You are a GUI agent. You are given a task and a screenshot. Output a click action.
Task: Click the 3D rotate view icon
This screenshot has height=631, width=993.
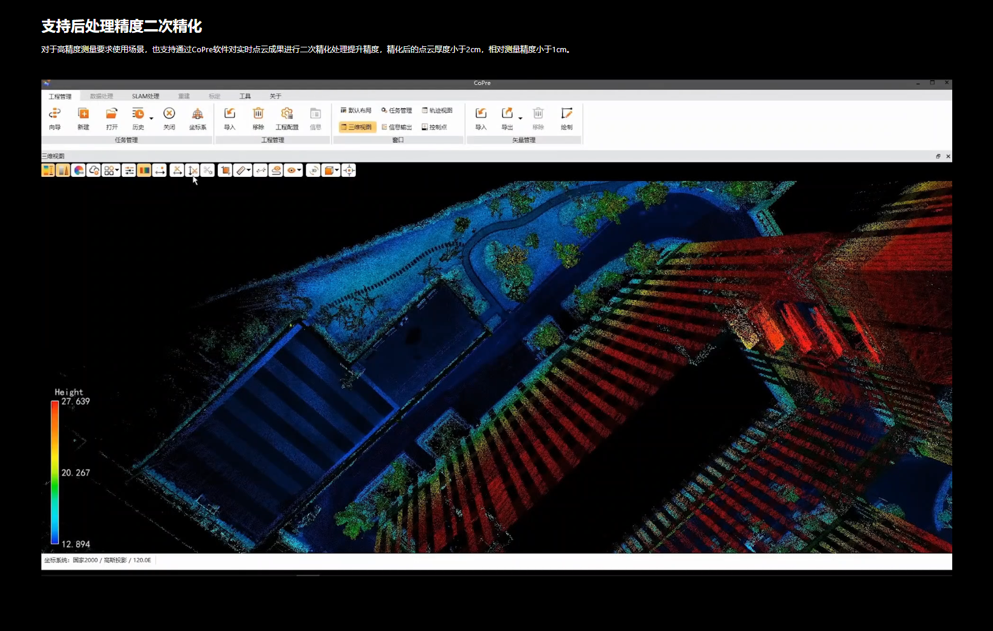click(x=313, y=171)
